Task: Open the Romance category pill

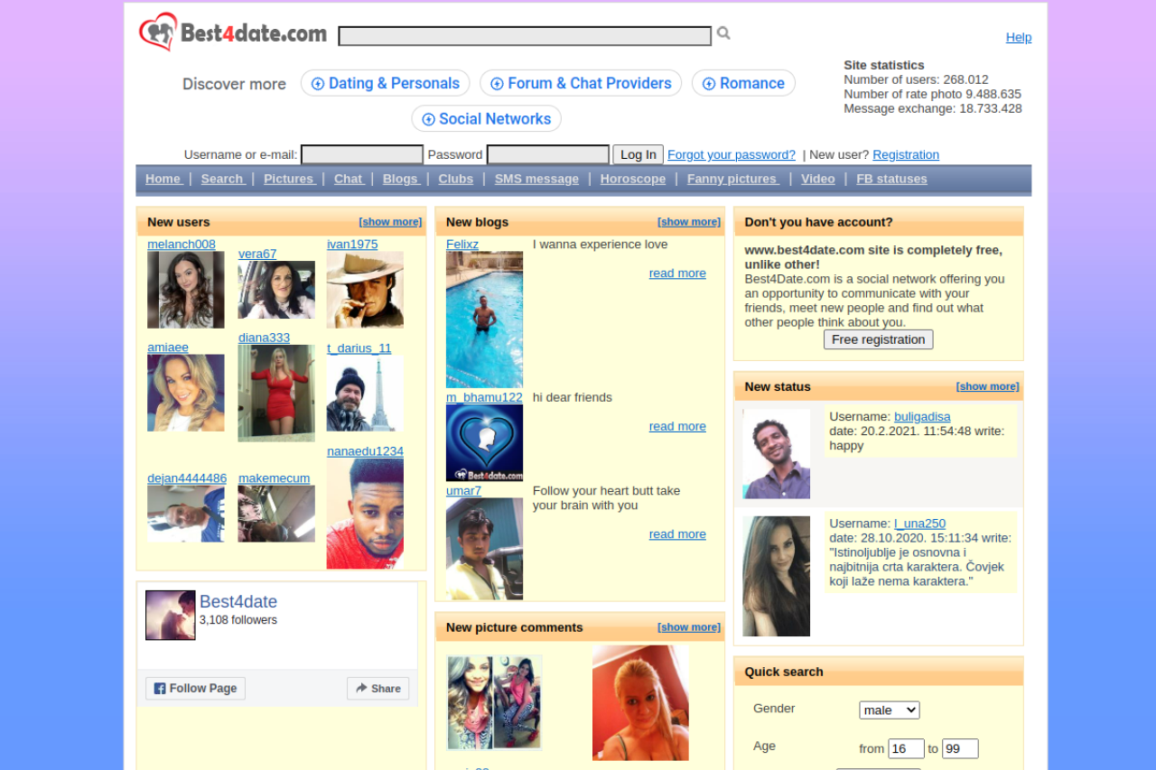Action: (x=743, y=83)
